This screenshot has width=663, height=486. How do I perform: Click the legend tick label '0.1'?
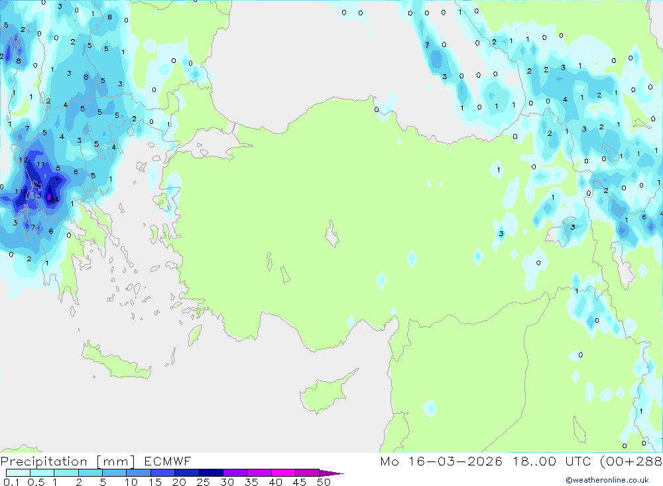click(x=11, y=482)
